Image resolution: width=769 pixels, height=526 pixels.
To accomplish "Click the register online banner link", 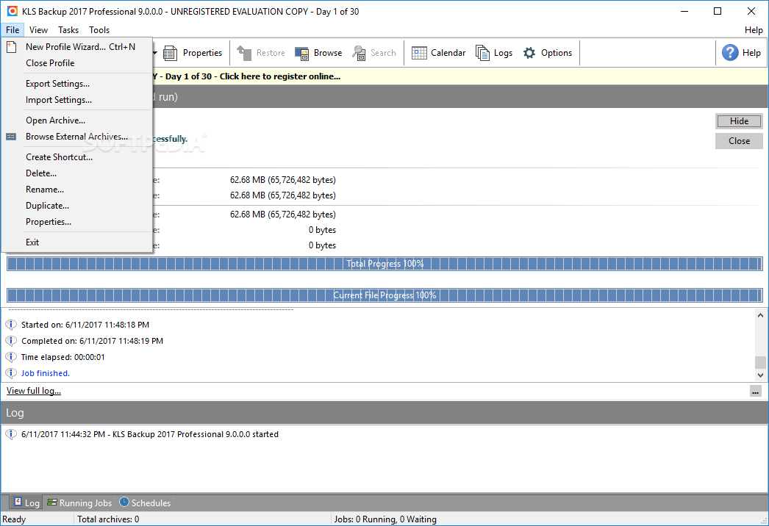I will tap(279, 76).
